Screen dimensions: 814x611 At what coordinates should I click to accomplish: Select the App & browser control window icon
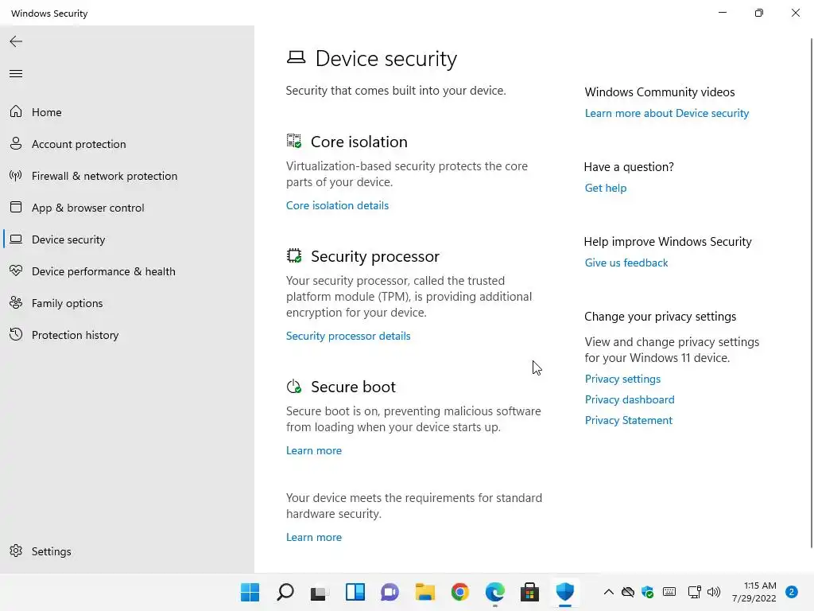[x=16, y=208]
